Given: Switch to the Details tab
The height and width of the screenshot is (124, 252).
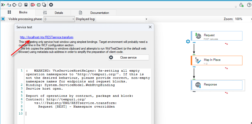Looking at the screenshot, I should pyautogui.click(x=53, y=13).
